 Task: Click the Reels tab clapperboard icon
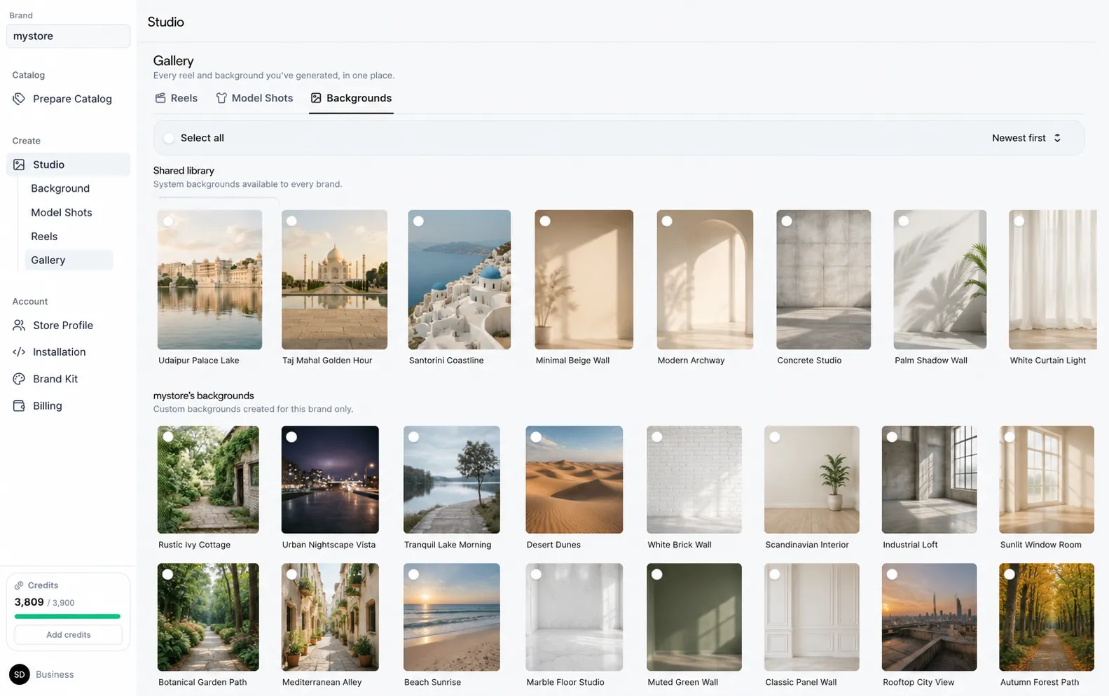pyautogui.click(x=160, y=98)
